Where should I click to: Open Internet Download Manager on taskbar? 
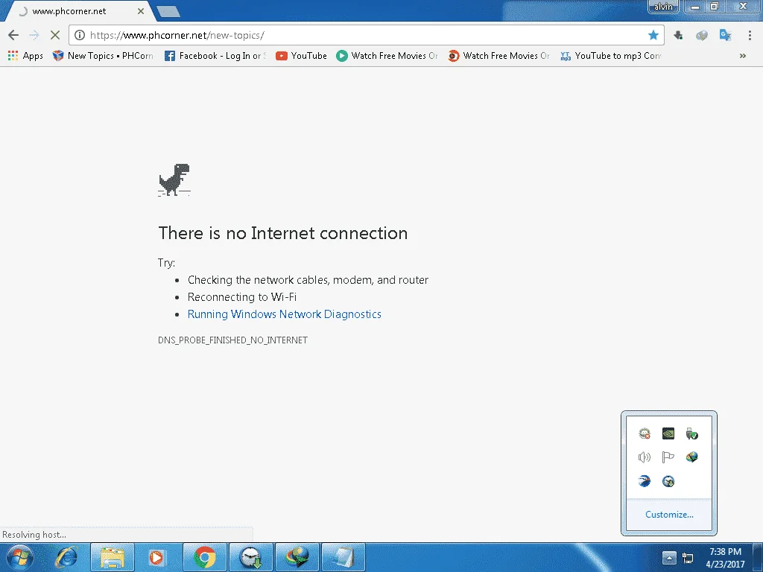[x=297, y=557]
